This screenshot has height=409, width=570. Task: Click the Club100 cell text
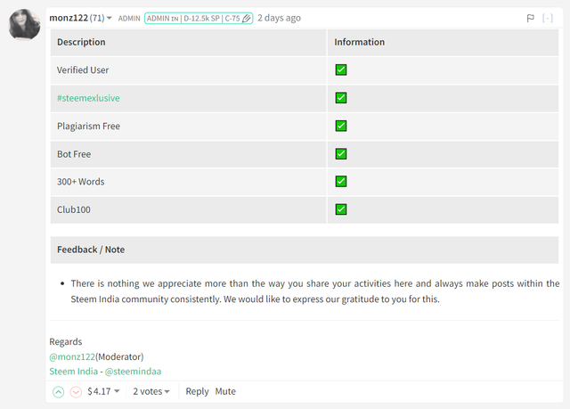click(x=73, y=209)
